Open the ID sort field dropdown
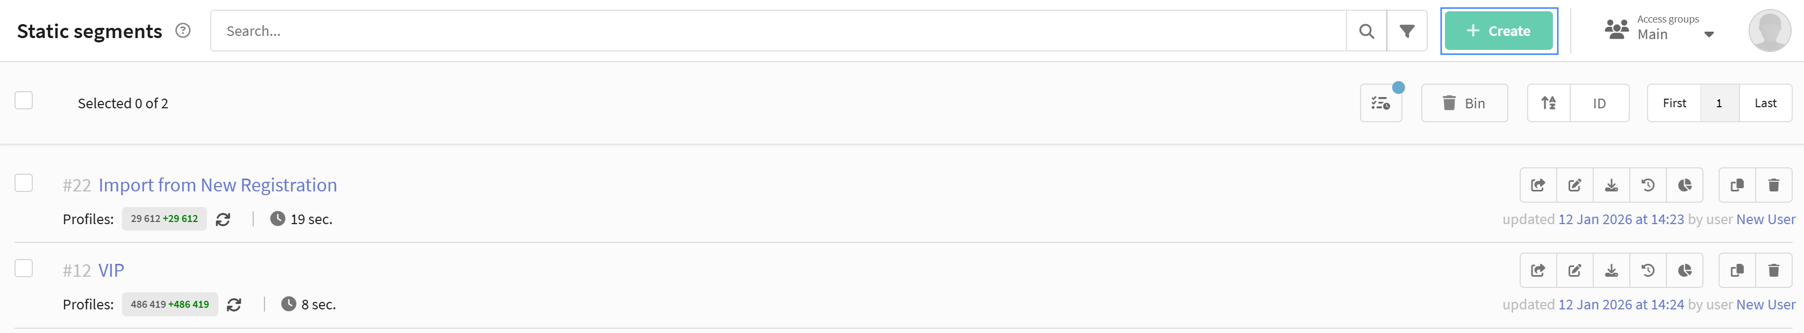The width and height of the screenshot is (1804, 333). (x=1599, y=103)
